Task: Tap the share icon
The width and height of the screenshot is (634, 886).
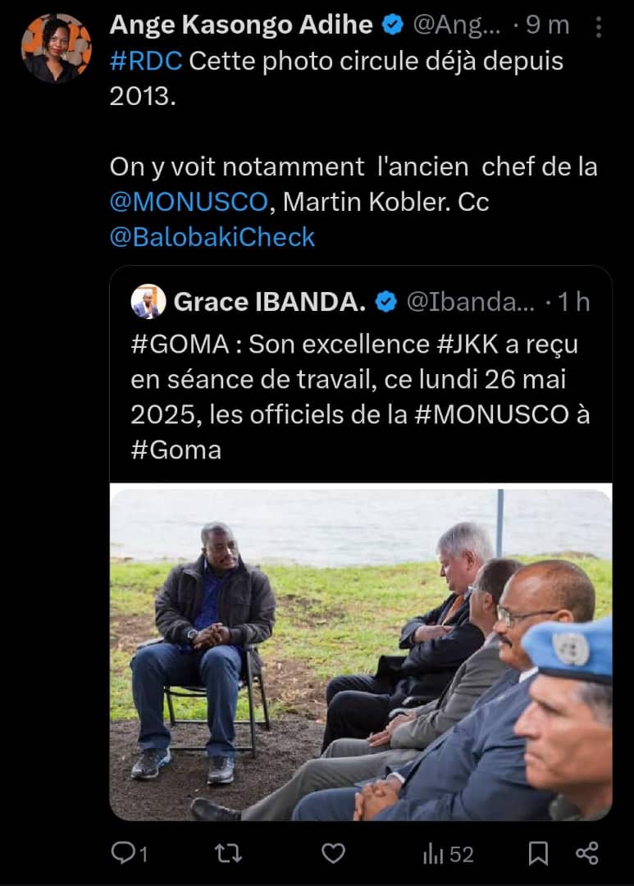Action: pos(587,854)
